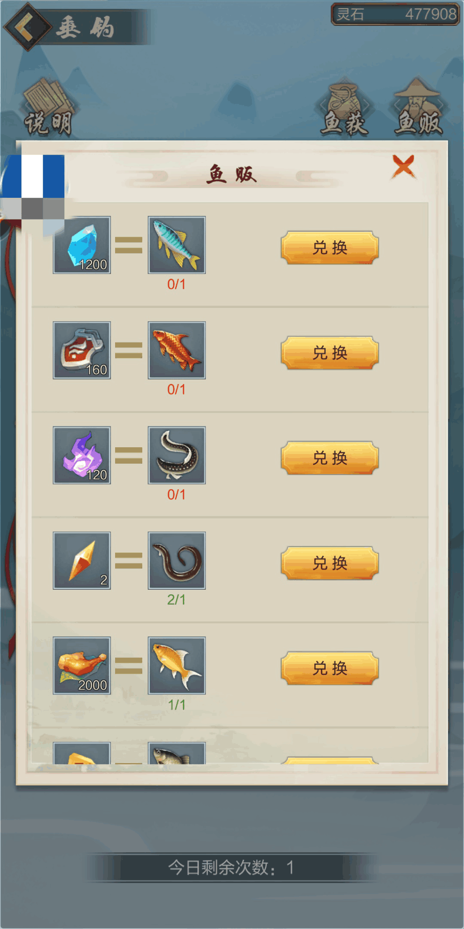Click 兑换 for the orange carp
This screenshot has width=464, height=929.
tap(330, 353)
